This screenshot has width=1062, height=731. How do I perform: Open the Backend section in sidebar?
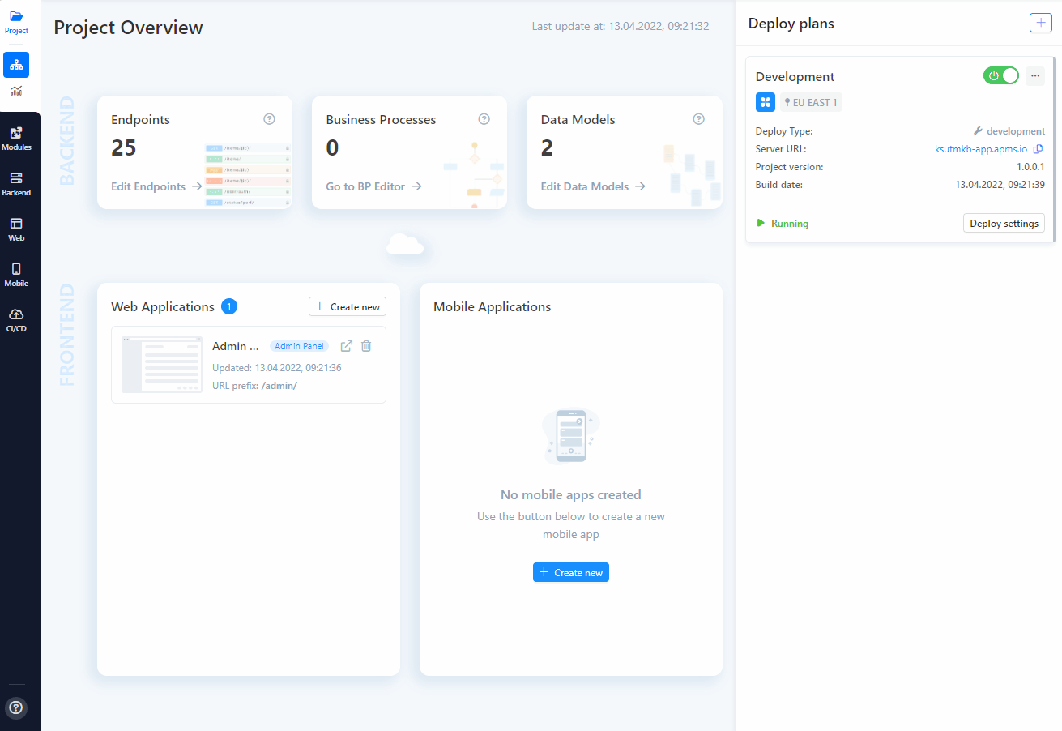[16, 183]
